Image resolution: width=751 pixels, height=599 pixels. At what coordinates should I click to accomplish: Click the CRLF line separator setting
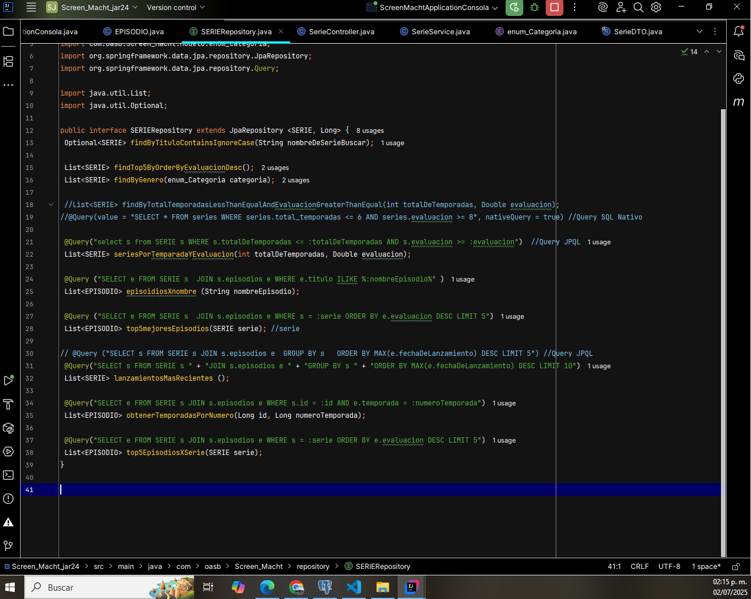click(x=640, y=567)
